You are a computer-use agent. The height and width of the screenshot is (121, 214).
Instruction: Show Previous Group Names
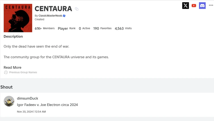click(x=23, y=72)
